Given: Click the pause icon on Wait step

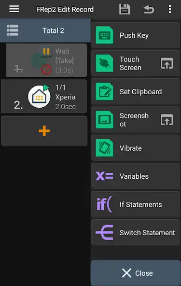Looking at the screenshot, I should pyautogui.click(x=46, y=51).
